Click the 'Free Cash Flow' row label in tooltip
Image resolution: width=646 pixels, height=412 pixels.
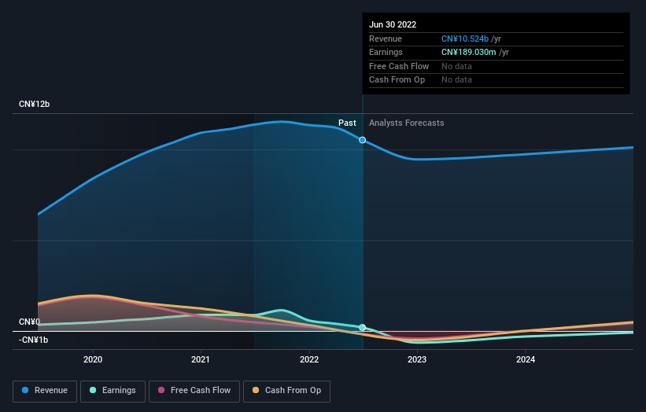(x=399, y=66)
